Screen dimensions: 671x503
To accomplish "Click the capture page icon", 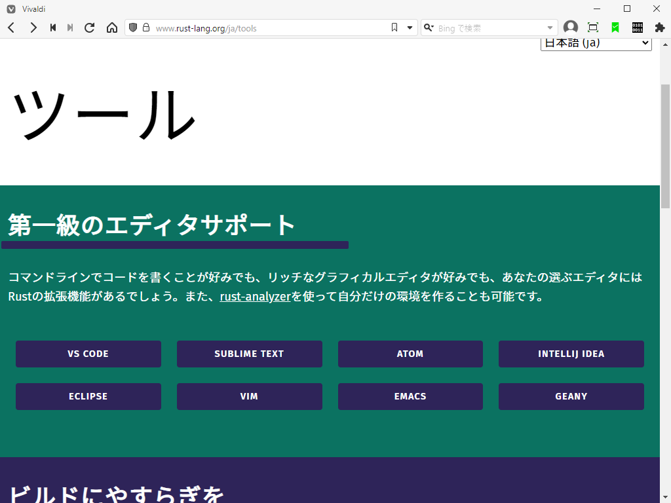I will (x=592, y=28).
